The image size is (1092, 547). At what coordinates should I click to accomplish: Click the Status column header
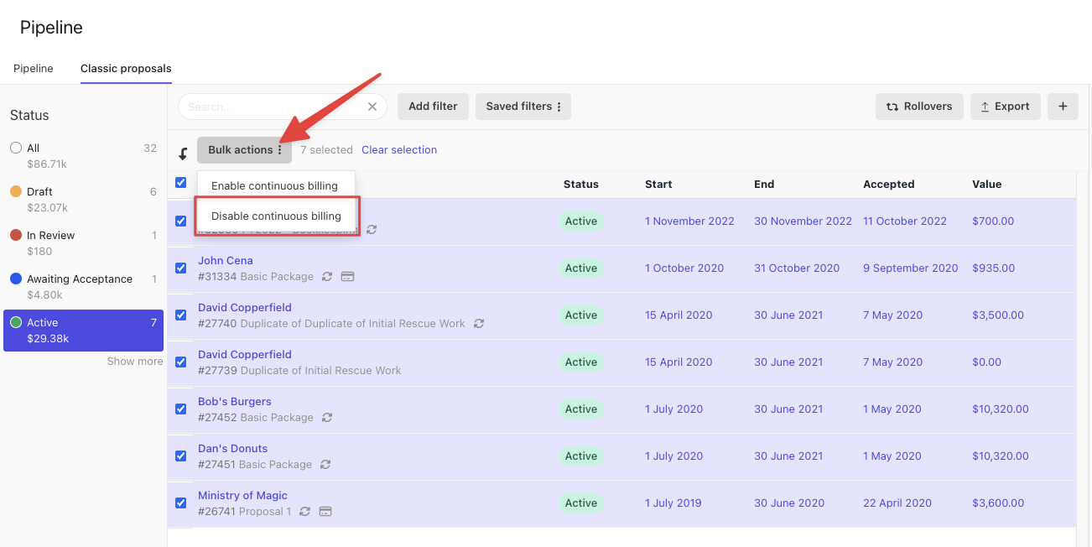581,185
